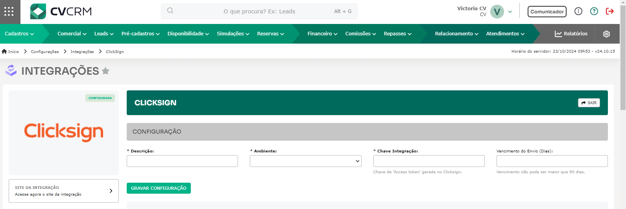The image size is (626, 209).
Task: Click the information circle icon
Action: 578,11
